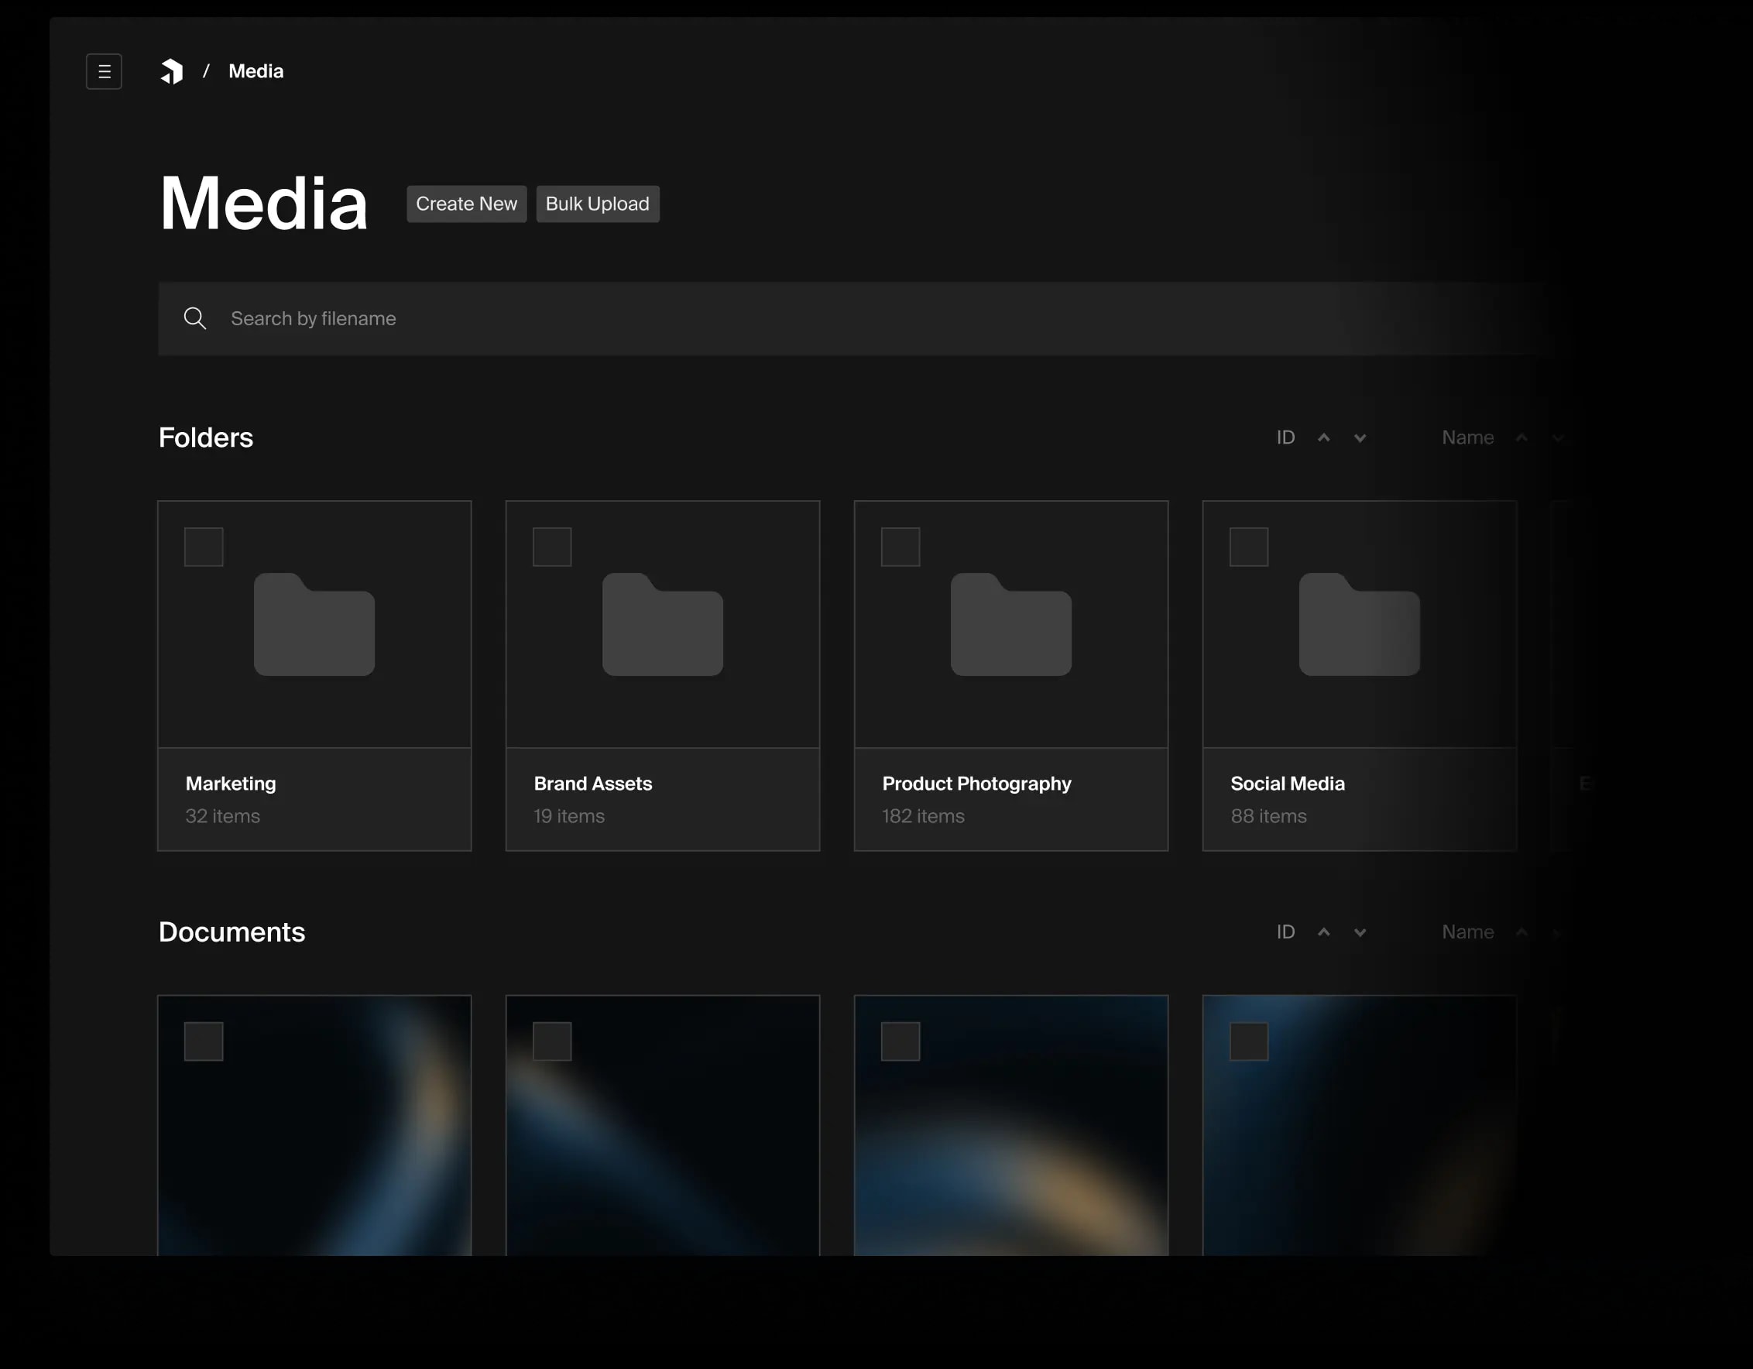
Task: Click the Media breadcrumb item
Action: tap(256, 71)
